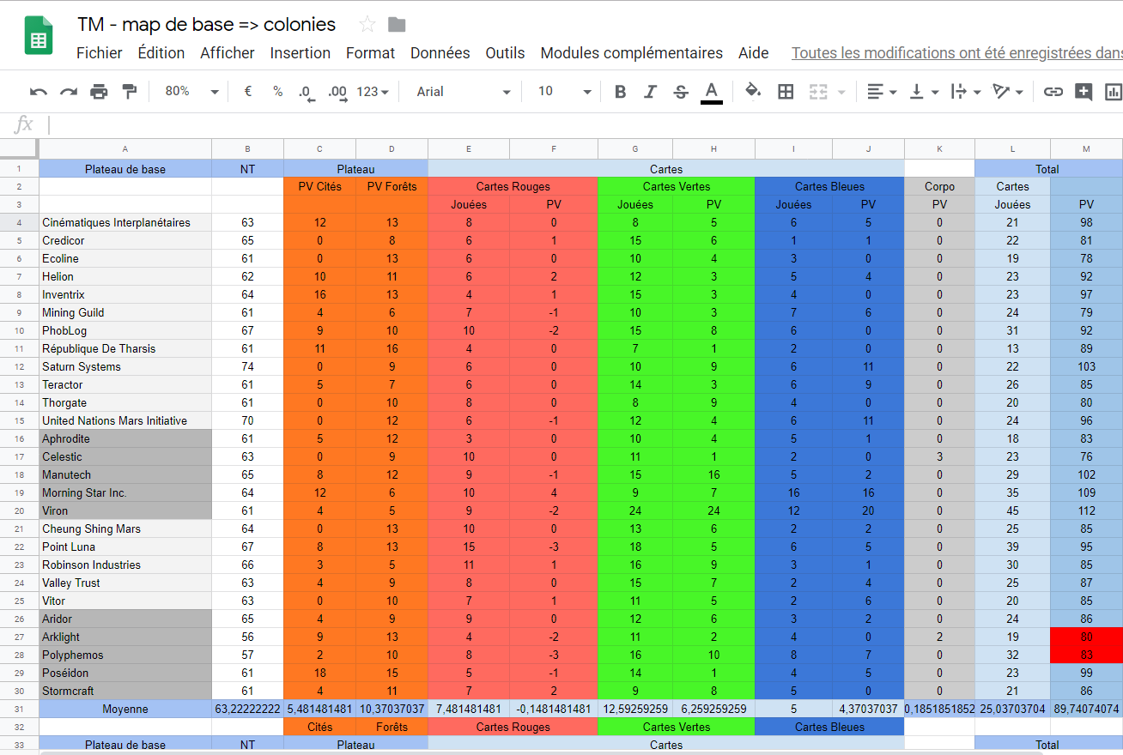The height and width of the screenshot is (755, 1123).
Task: Toggle italic formatting
Action: [x=651, y=92]
